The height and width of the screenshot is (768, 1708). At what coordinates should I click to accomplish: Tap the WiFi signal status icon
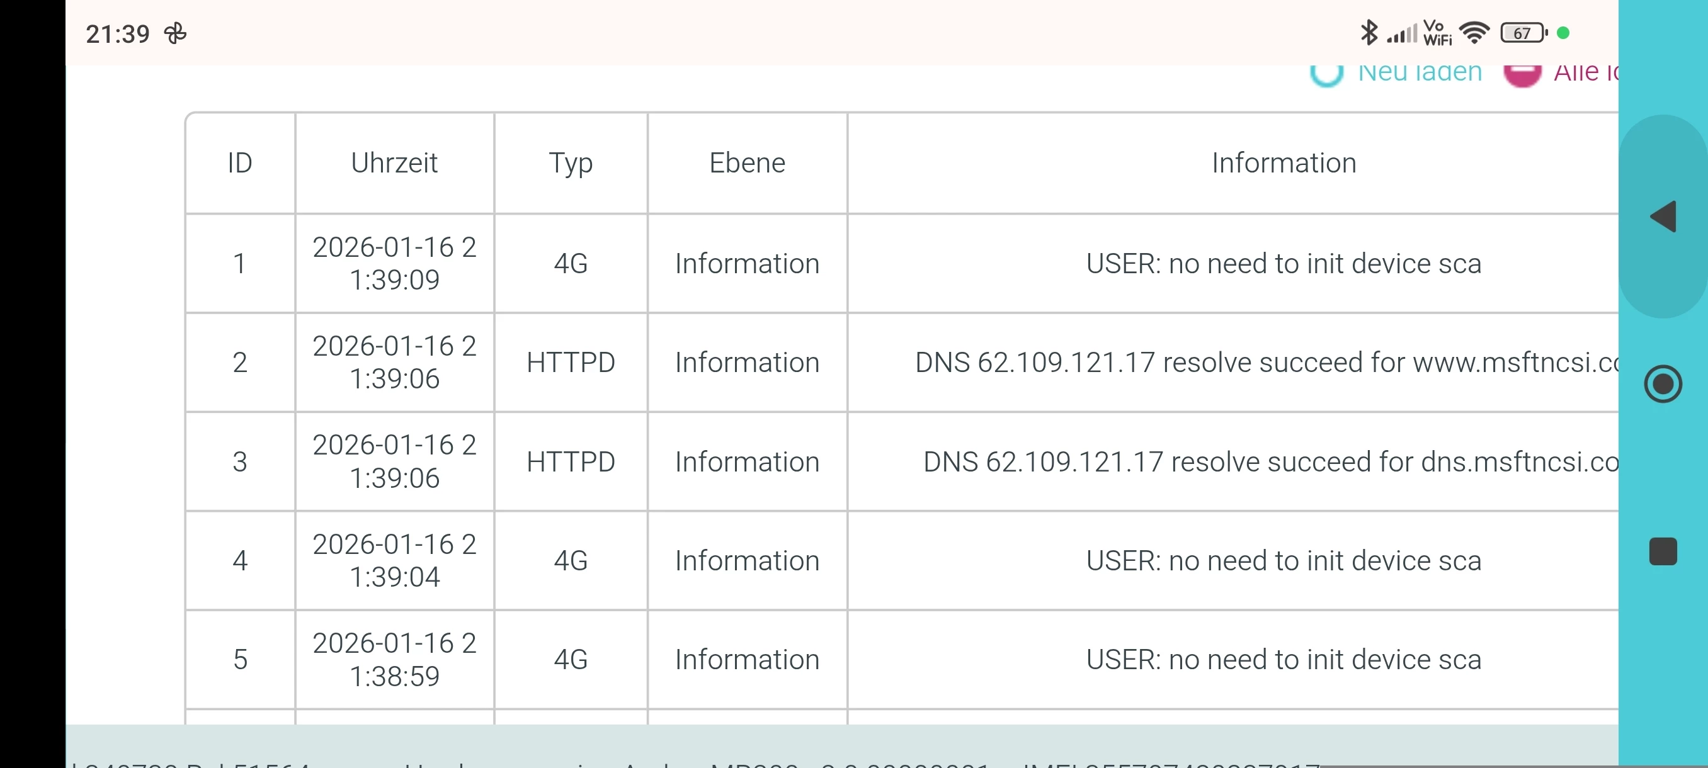1474,33
